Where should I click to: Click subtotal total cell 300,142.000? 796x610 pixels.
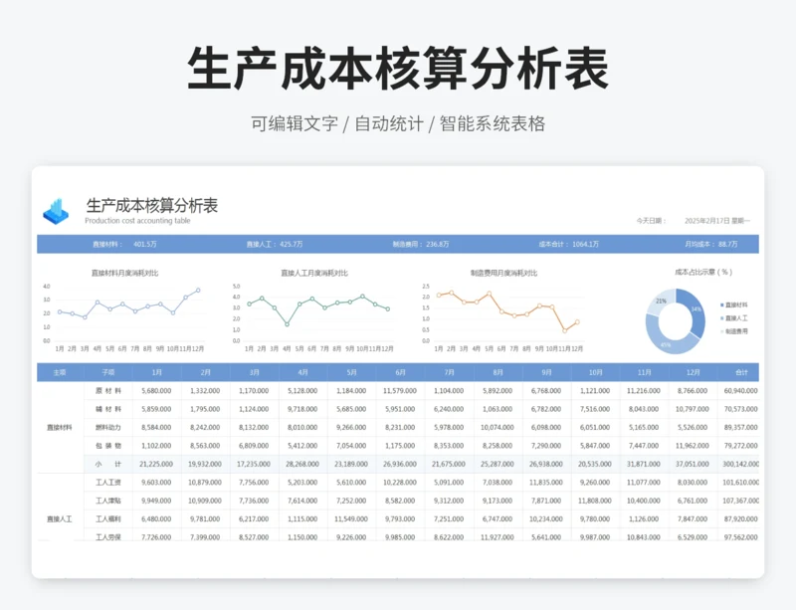click(740, 464)
